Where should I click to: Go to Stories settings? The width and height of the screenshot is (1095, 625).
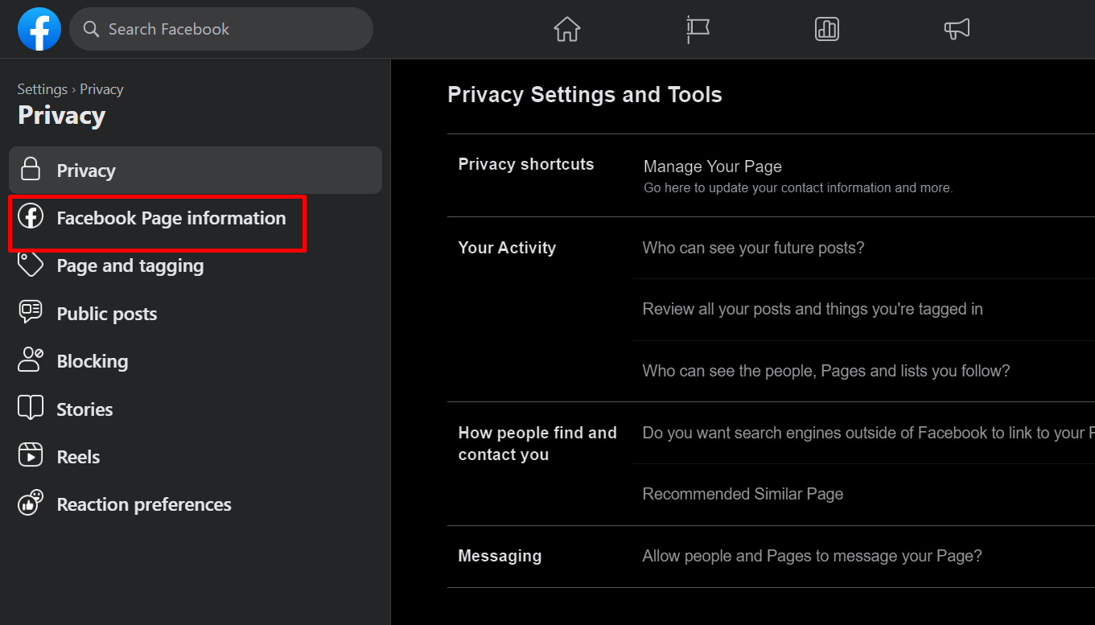(x=84, y=409)
